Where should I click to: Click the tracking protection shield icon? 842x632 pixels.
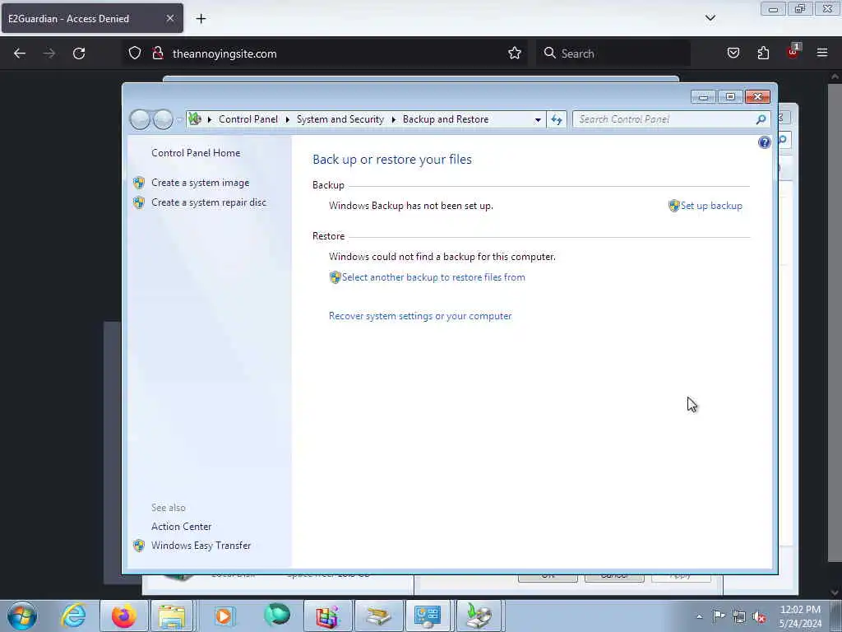135,53
